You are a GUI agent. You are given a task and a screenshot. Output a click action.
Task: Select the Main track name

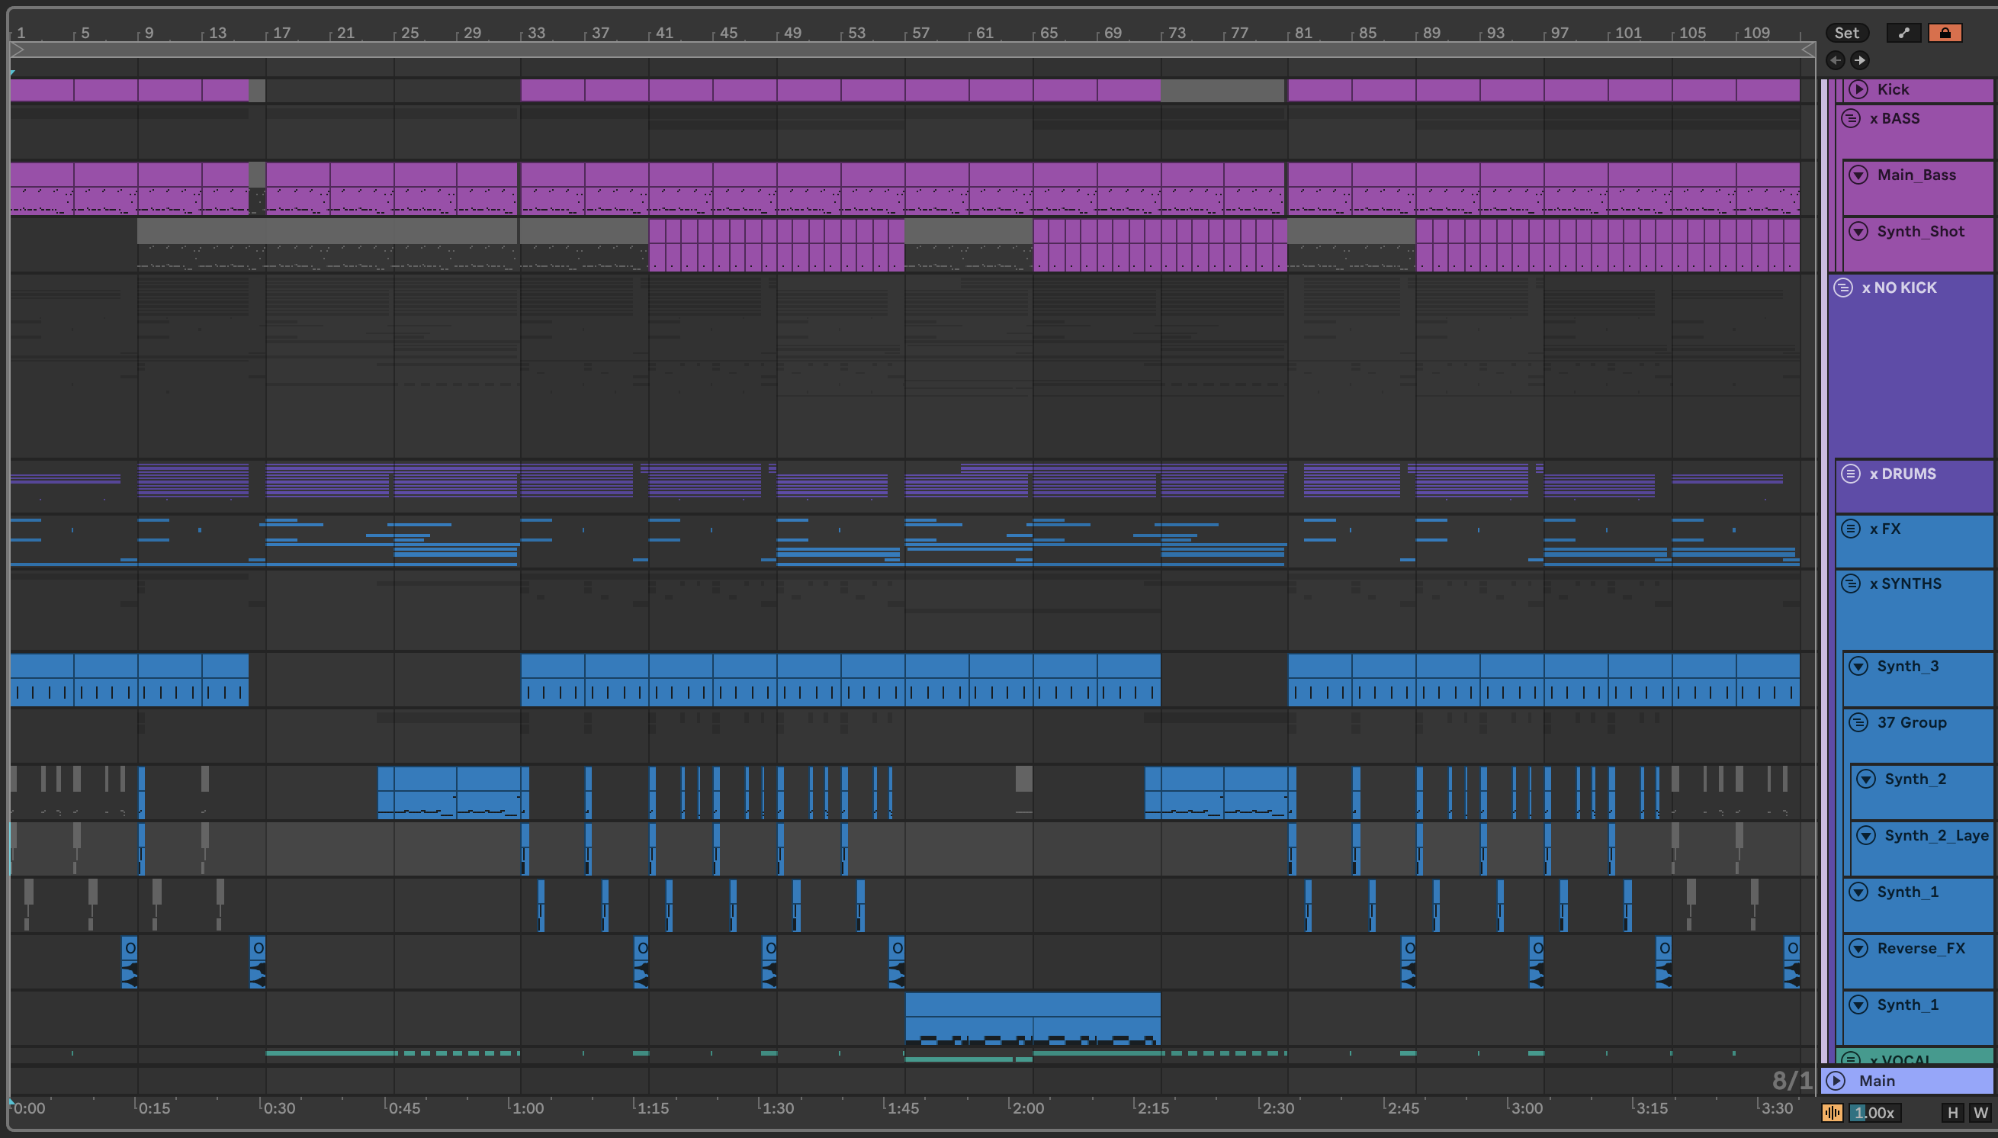(1876, 1080)
